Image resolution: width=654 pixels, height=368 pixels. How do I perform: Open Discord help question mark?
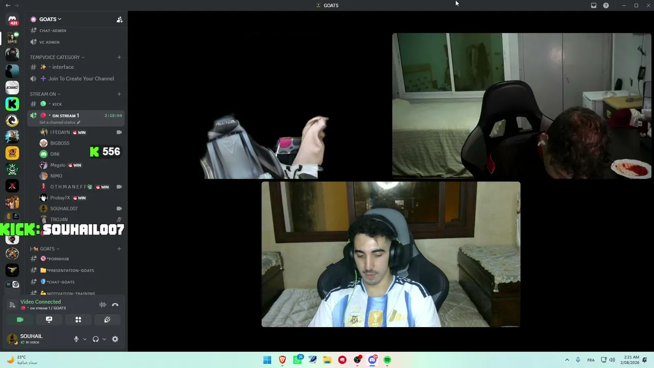[x=606, y=6]
